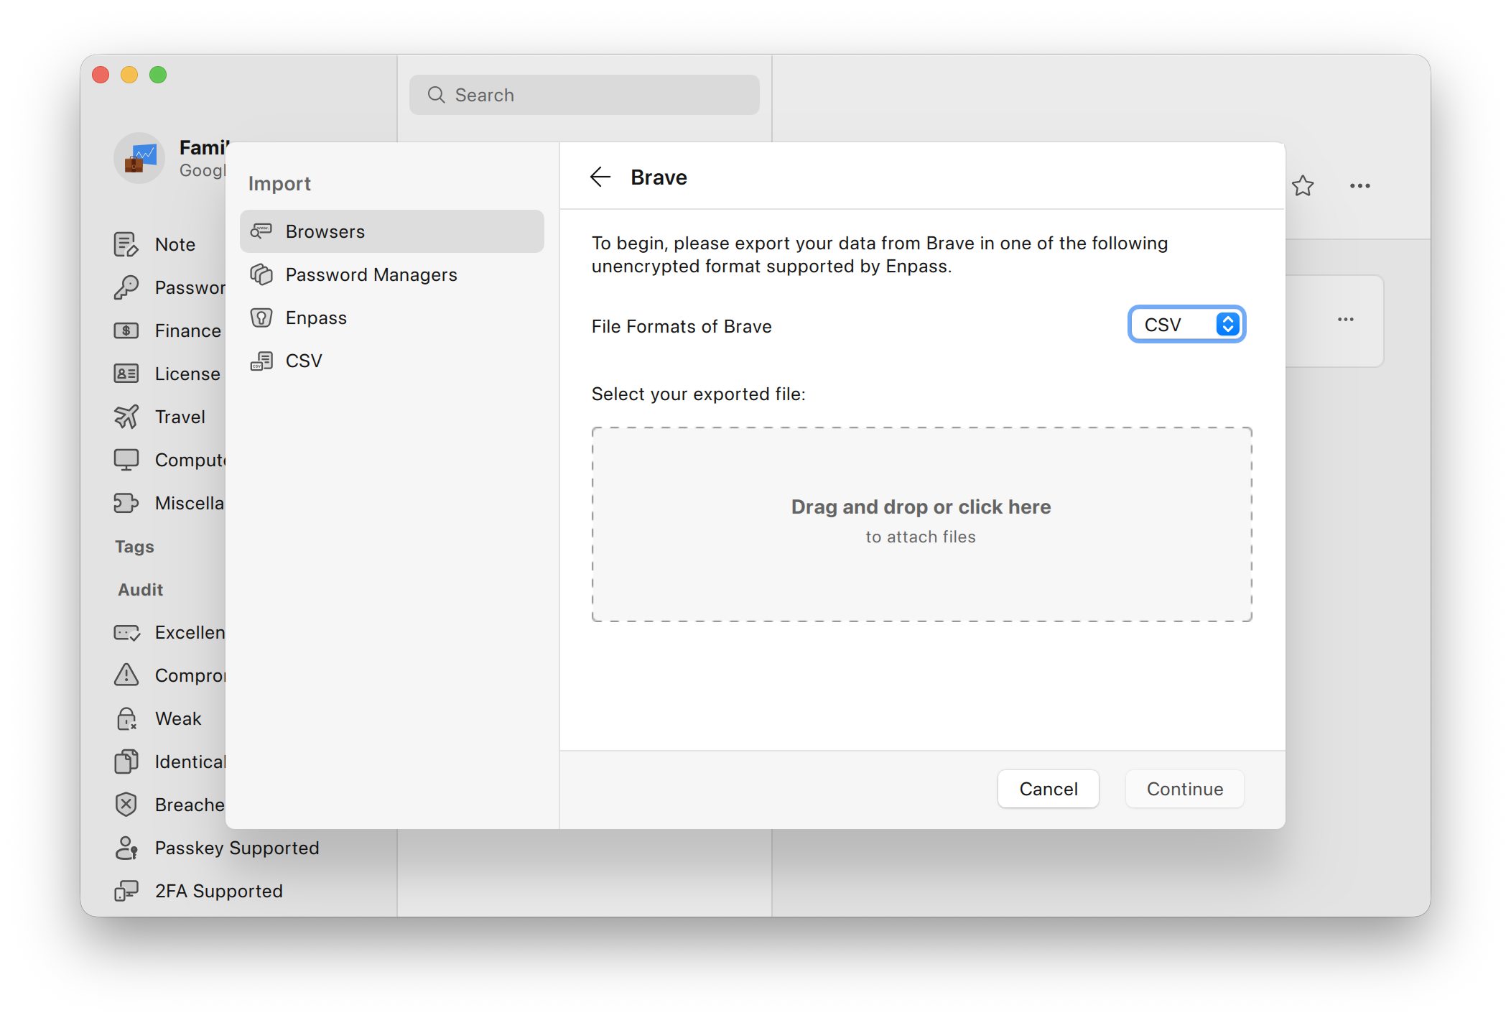Click the vault avatar icon

tap(139, 158)
